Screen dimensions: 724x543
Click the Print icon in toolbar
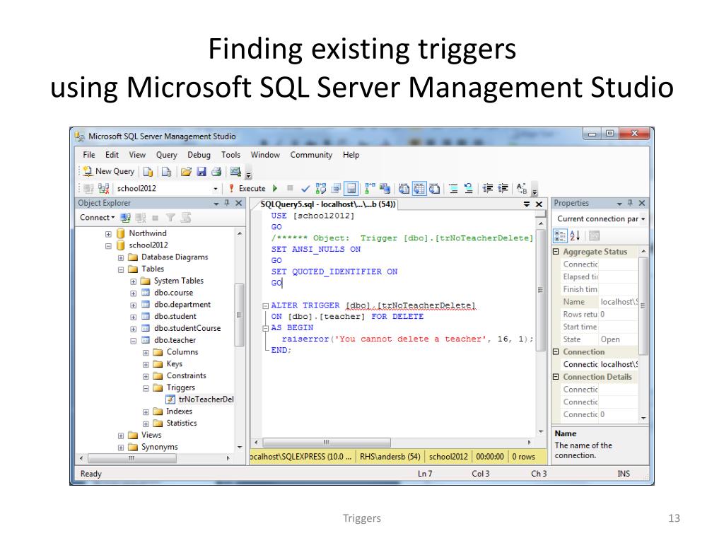(x=216, y=172)
